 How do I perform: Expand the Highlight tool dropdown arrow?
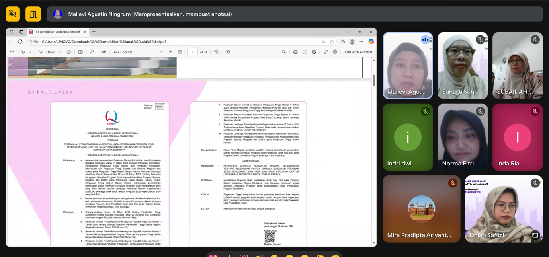coord(30,52)
